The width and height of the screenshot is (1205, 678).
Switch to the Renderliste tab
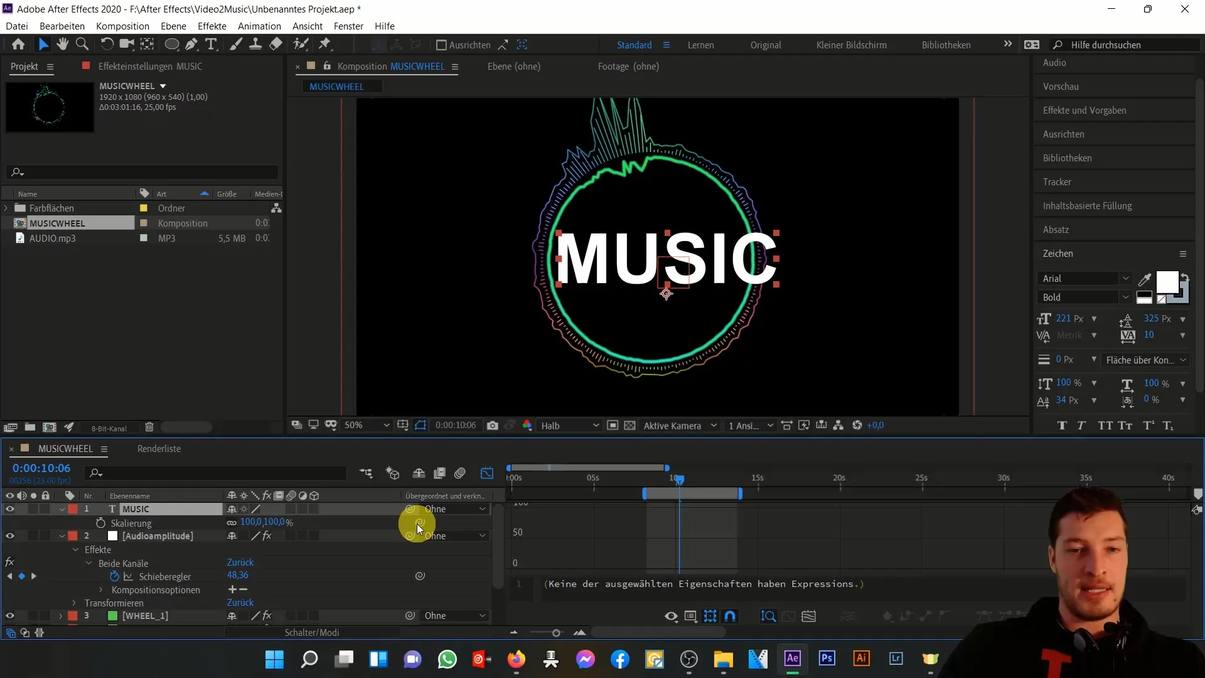tap(159, 449)
